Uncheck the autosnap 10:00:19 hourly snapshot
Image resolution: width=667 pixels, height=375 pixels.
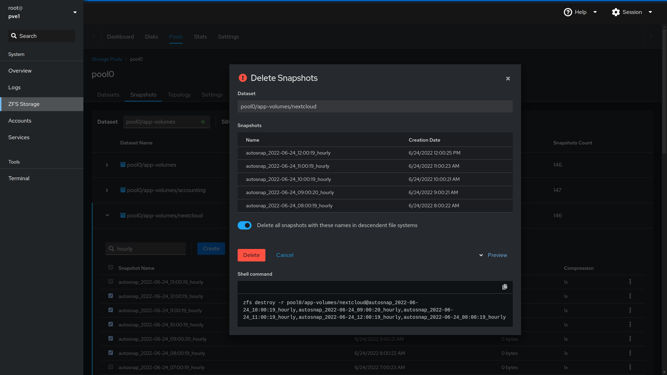pos(110,324)
